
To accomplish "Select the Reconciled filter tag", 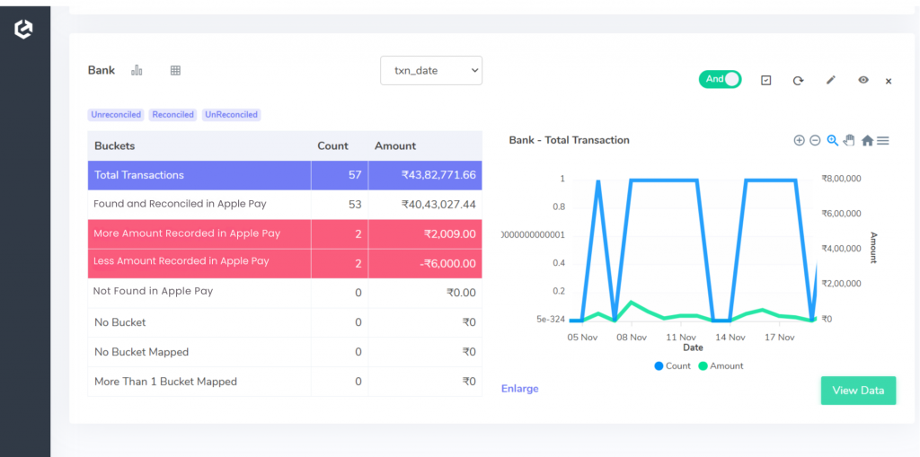I will click(173, 115).
